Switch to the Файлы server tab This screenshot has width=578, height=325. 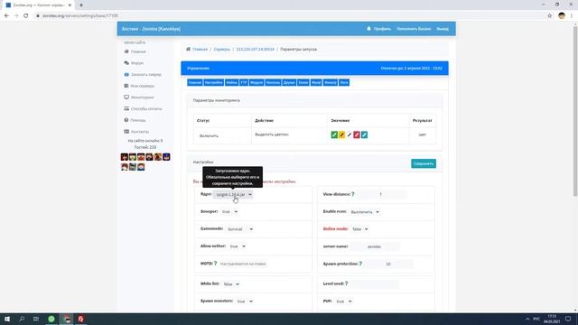[231, 82]
